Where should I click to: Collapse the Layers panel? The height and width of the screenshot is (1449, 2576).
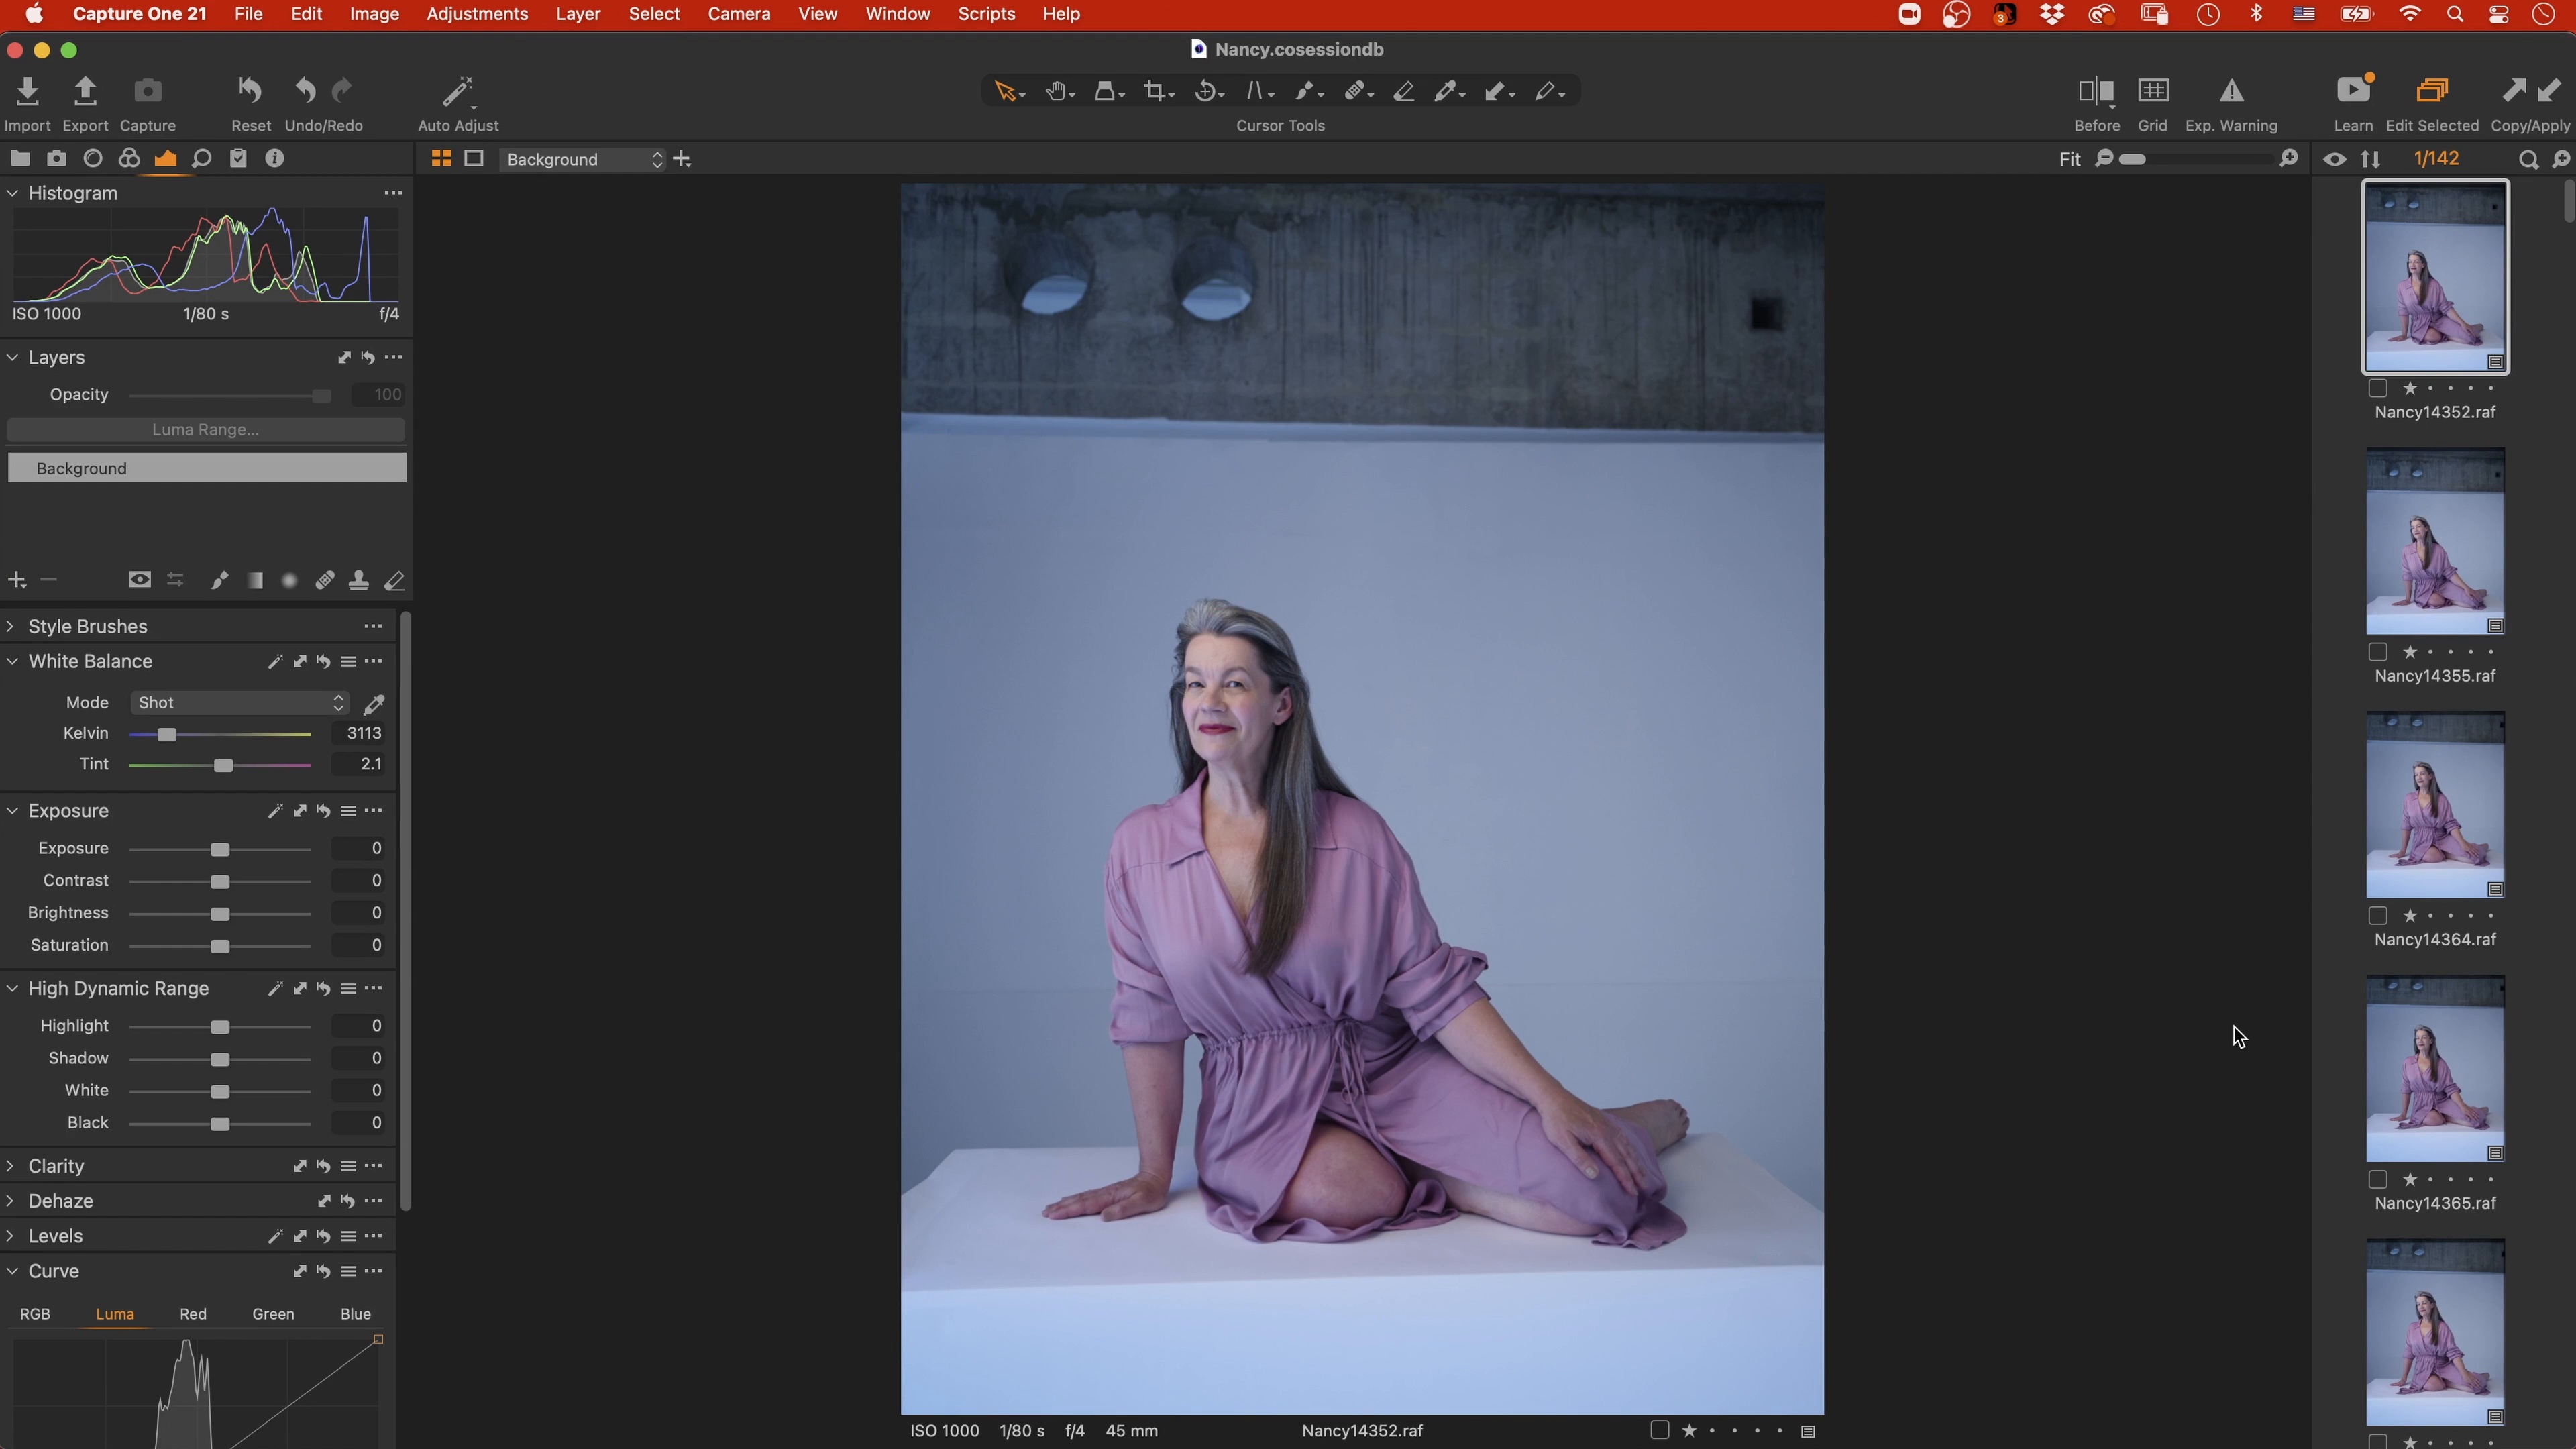click(x=13, y=357)
